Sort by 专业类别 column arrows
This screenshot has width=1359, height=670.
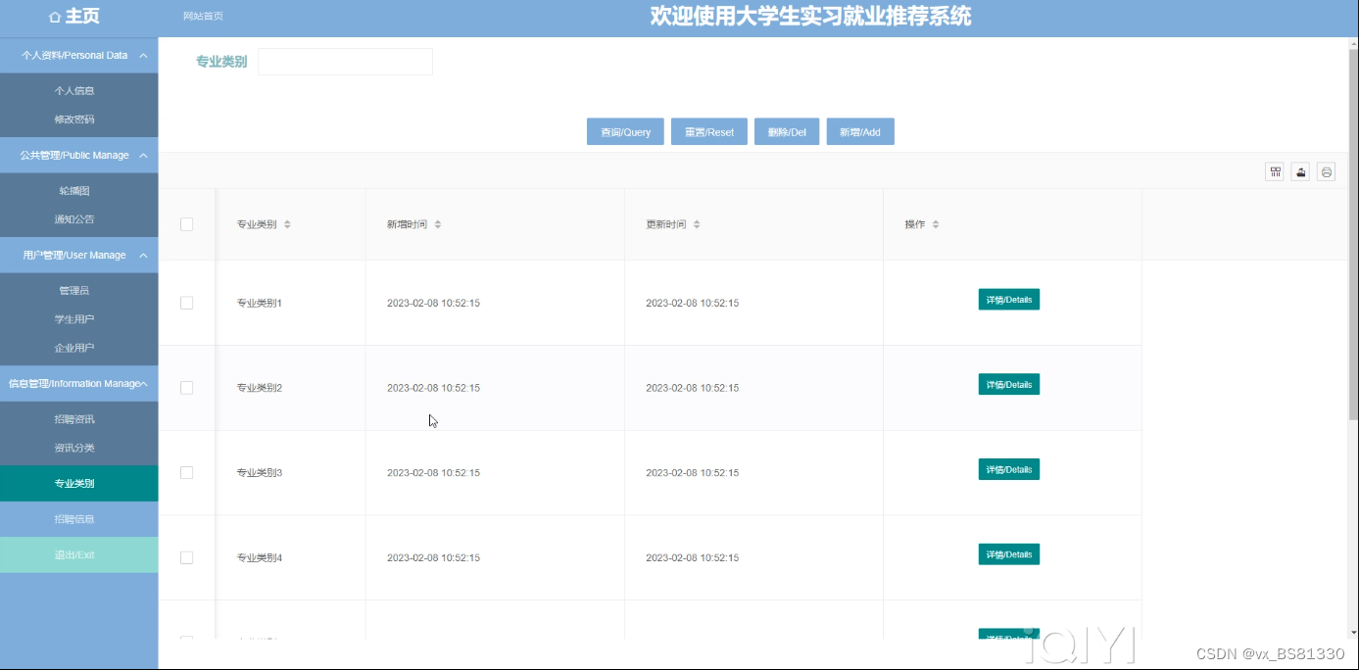point(287,224)
